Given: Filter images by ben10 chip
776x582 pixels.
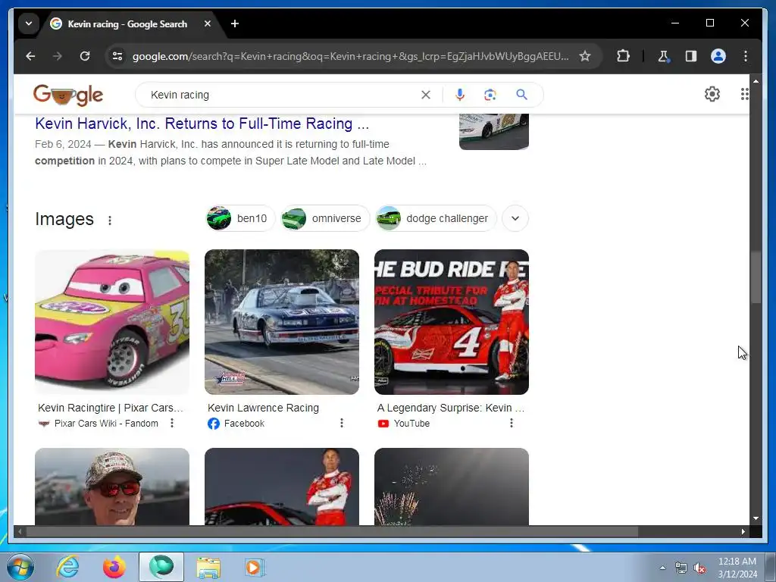Looking at the screenshot, I should (x=240, y=218).
